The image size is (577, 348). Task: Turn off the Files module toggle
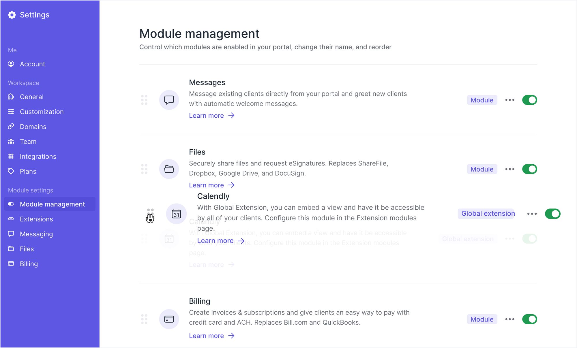click(529, 169)
